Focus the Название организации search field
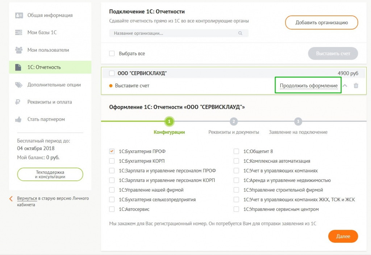371x255 pixels. click(x=179, y=33)
